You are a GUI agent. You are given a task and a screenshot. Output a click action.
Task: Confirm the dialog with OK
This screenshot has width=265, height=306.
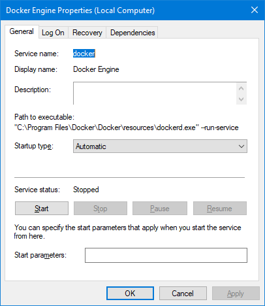click(130, 294)
